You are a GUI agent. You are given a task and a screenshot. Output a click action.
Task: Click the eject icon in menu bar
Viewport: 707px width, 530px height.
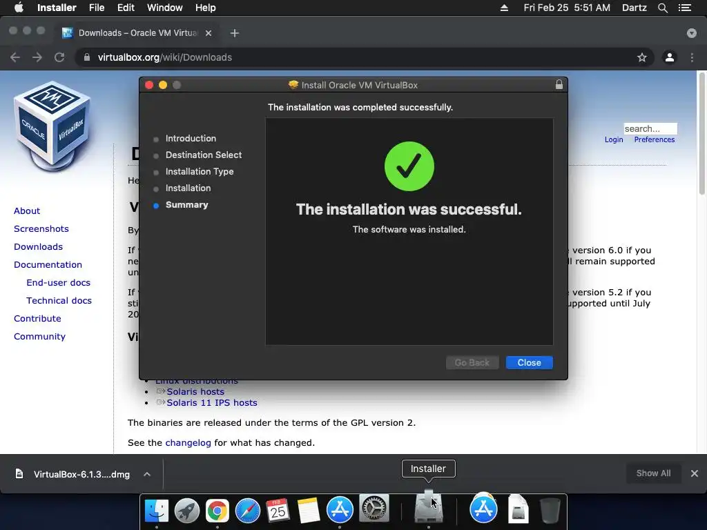pos(504,8)
